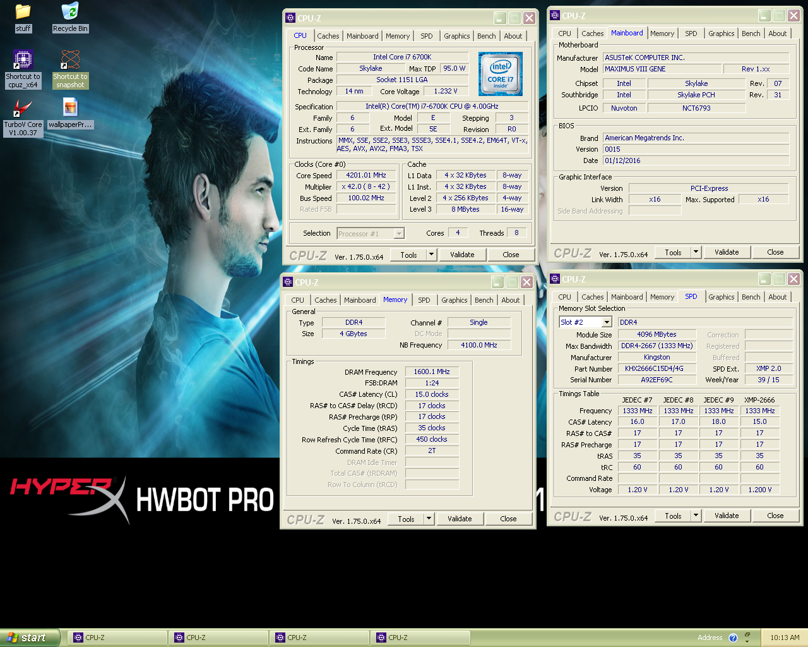Viewport: 808px width, 647px height.
Task: Click the SPD Ext. value XMP 2.0
Action: (768, 368)
